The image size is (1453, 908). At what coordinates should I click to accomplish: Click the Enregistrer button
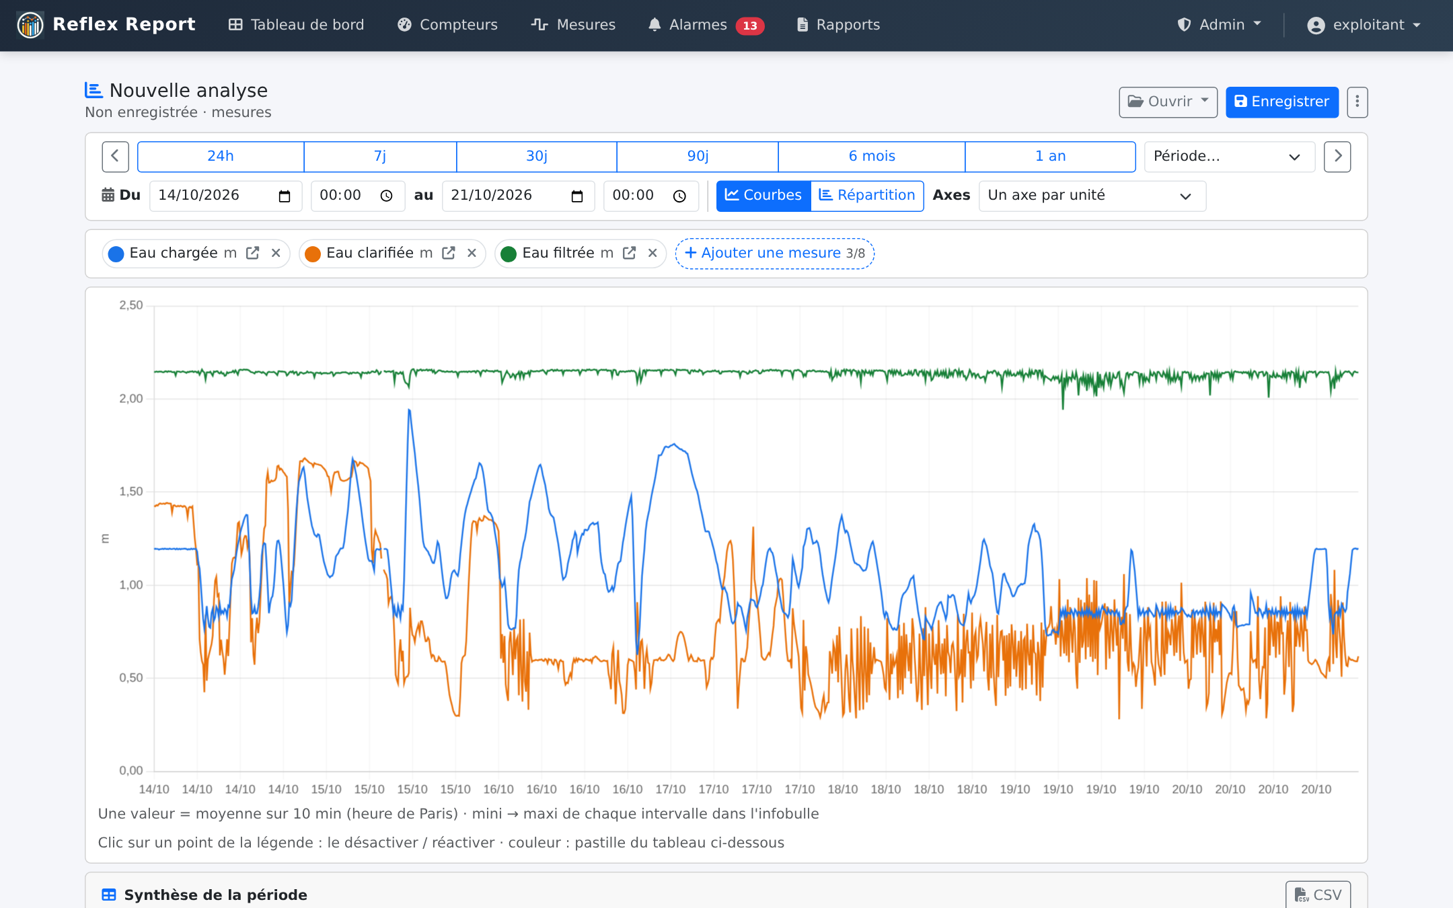(x=1282, y=102)
